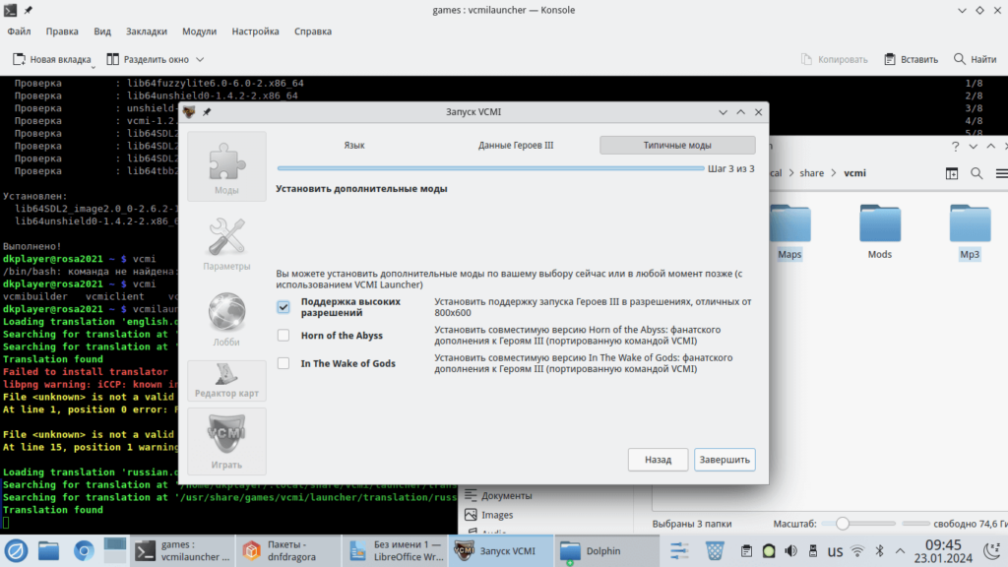
Task: Enable the Horn of the Abyss checkbox
Action: coord(283,336)
